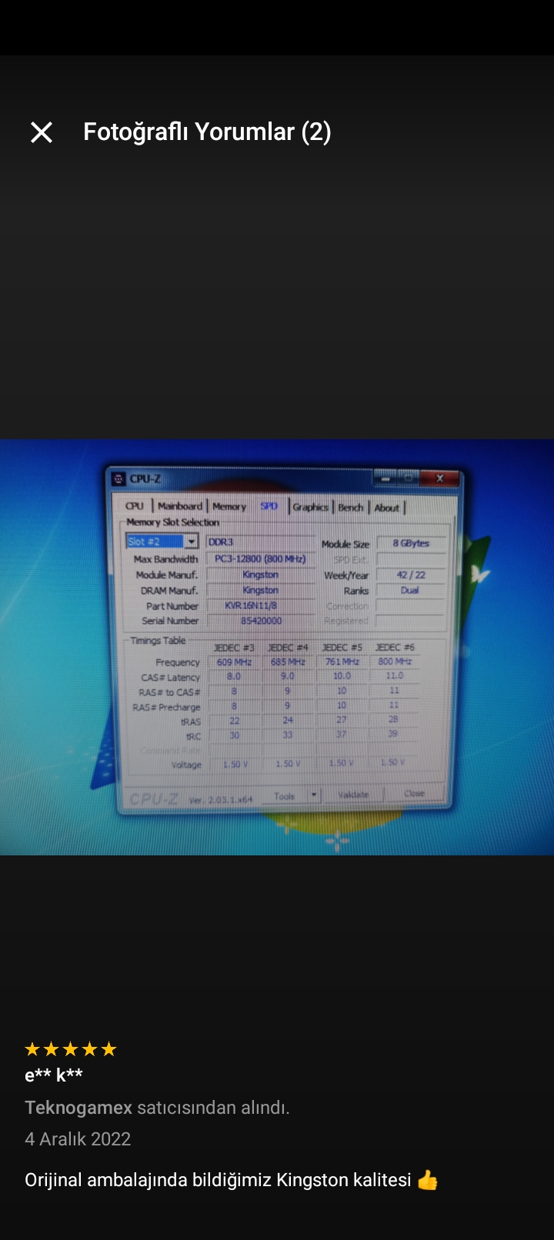
Task: Tap the review comment about Kingston kalitesi
Action: point(232,1180)
